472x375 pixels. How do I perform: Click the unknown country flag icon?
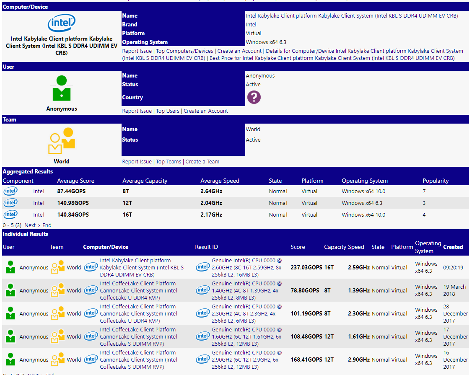(x=254, y=97)
